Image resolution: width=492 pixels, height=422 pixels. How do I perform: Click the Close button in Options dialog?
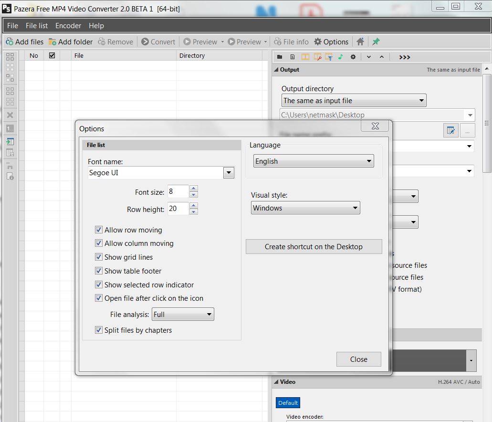point(359,359)
